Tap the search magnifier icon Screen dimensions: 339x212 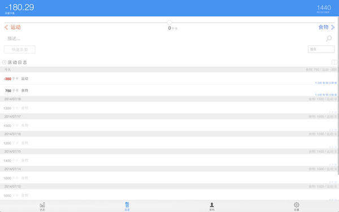pos(329,38)
